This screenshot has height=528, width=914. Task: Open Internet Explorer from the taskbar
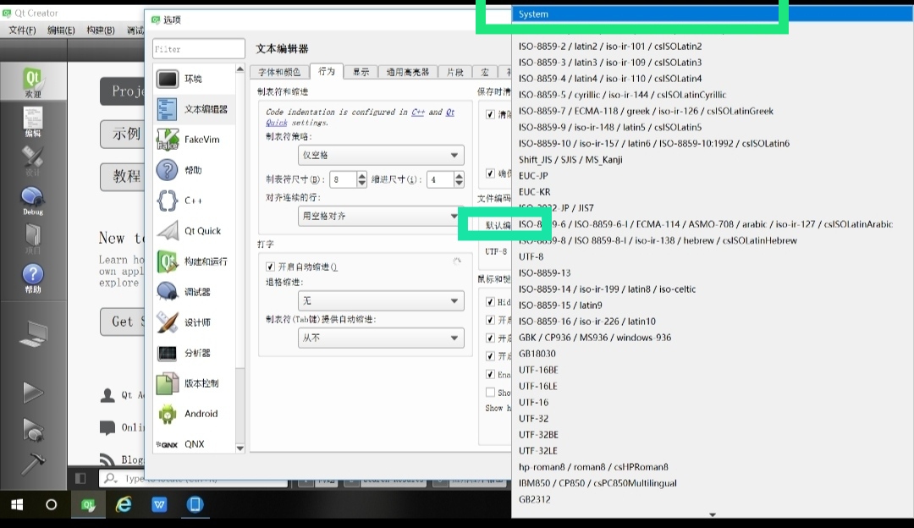pyautogui.click(x=124, y=504)
